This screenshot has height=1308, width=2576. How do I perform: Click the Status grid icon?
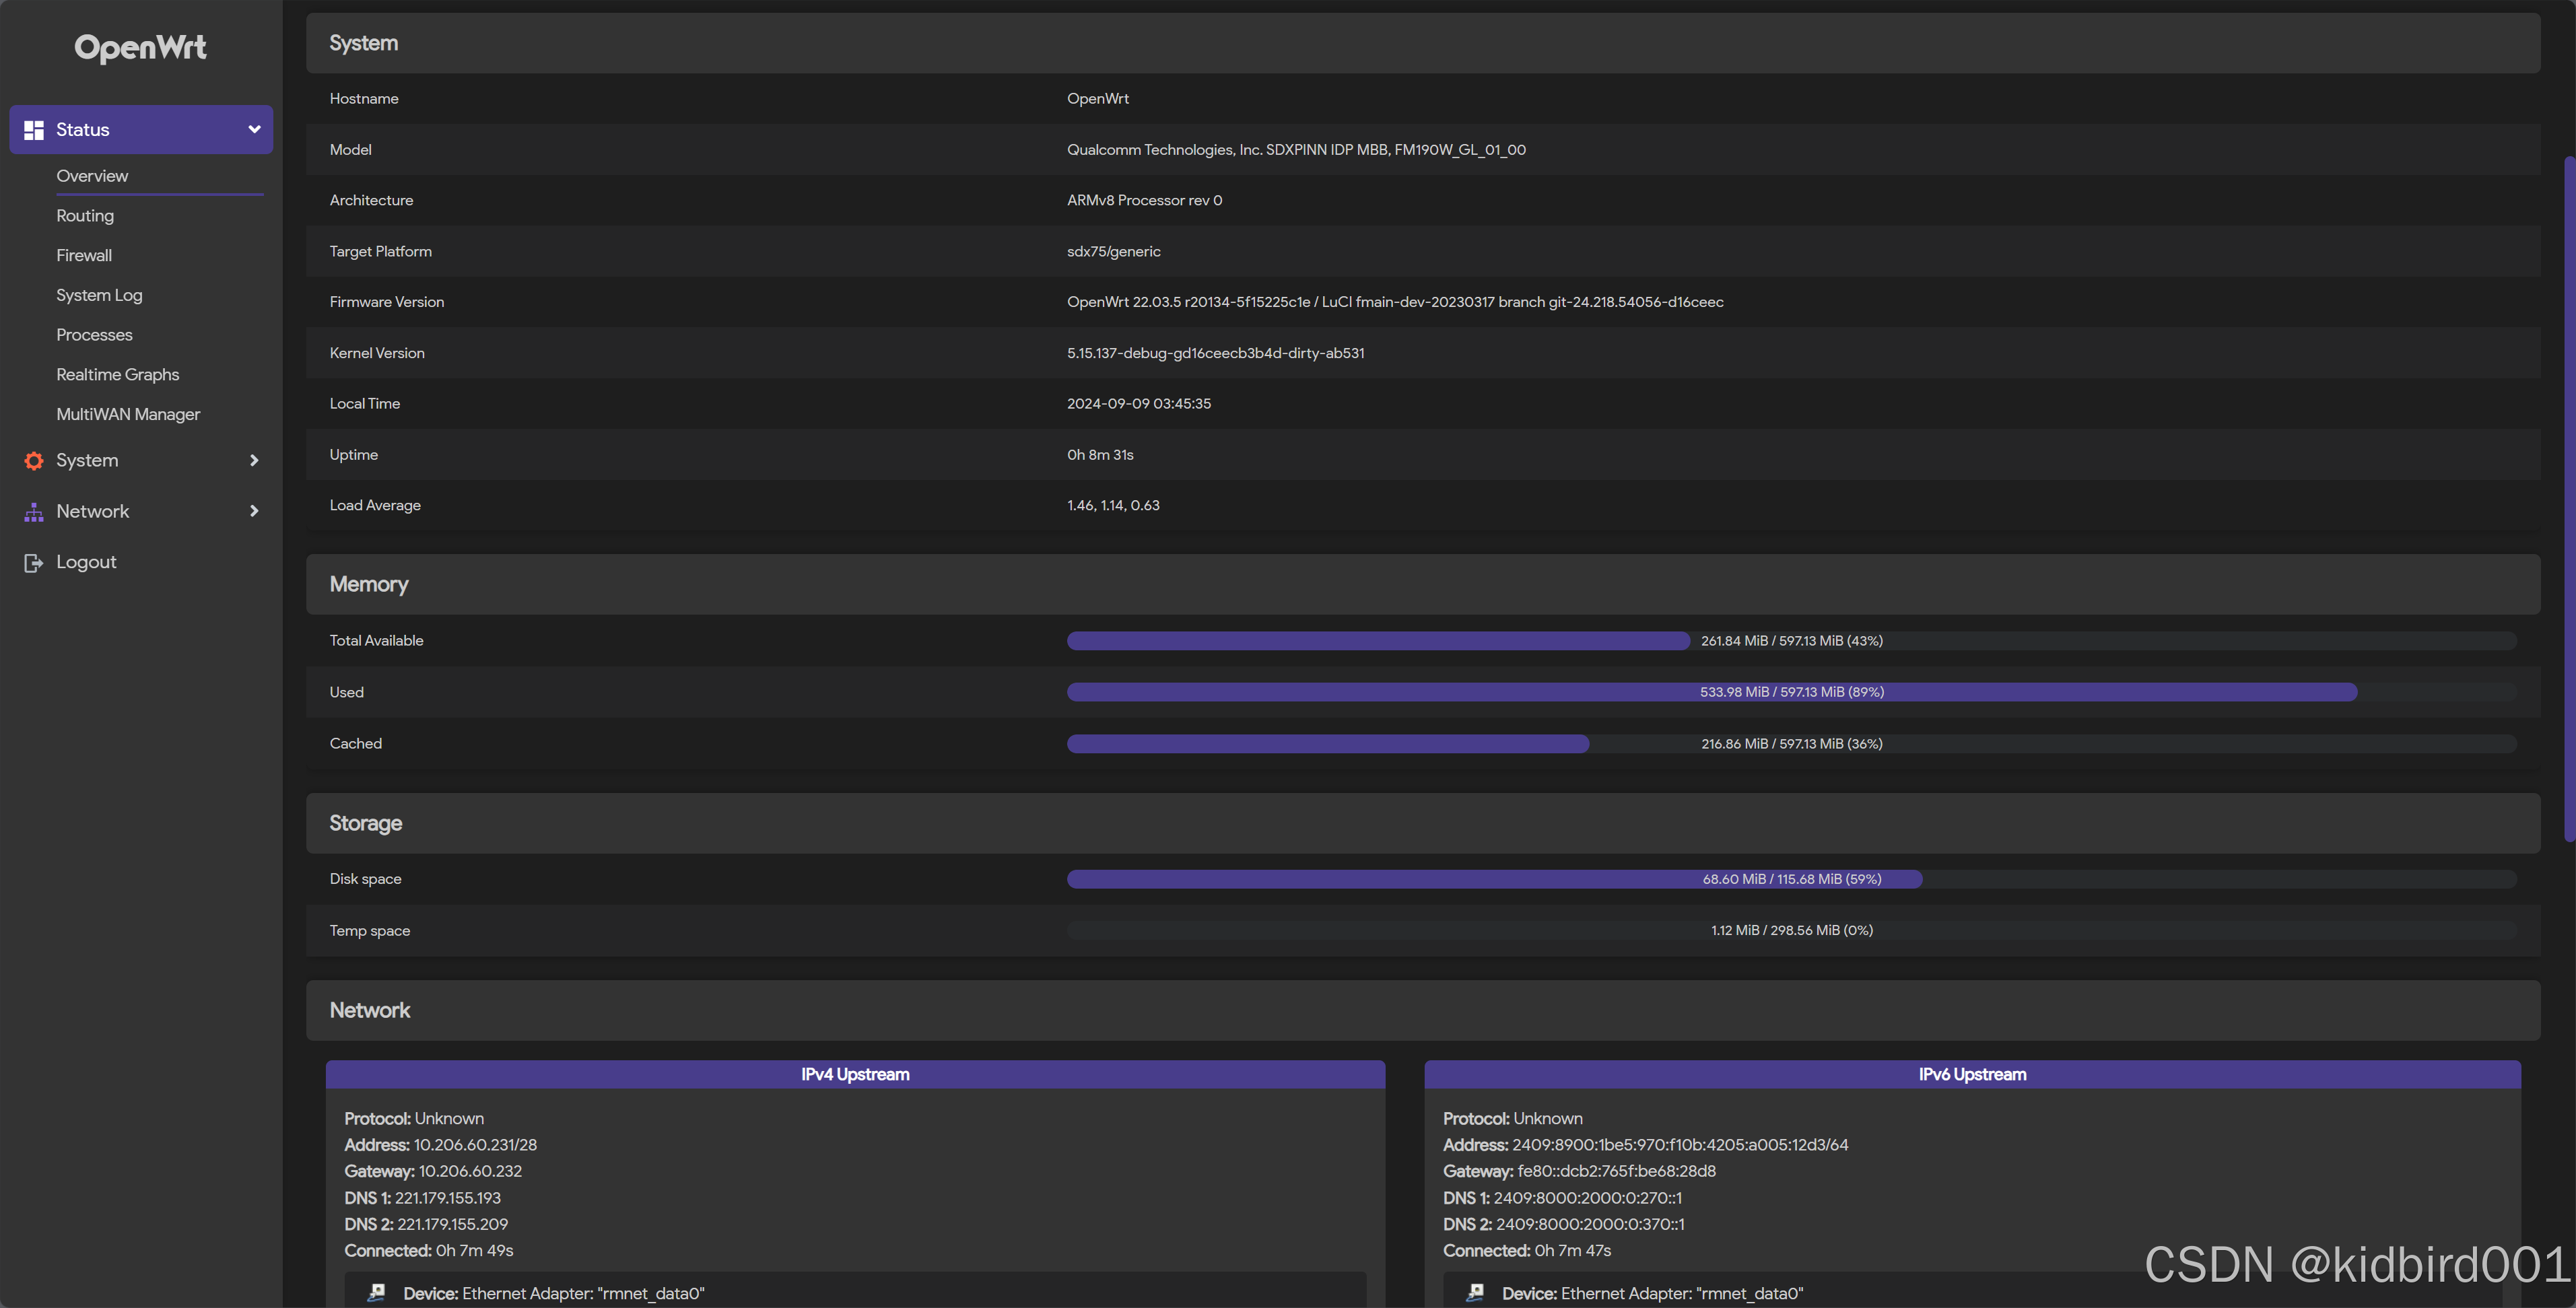(x=34, y=130)
